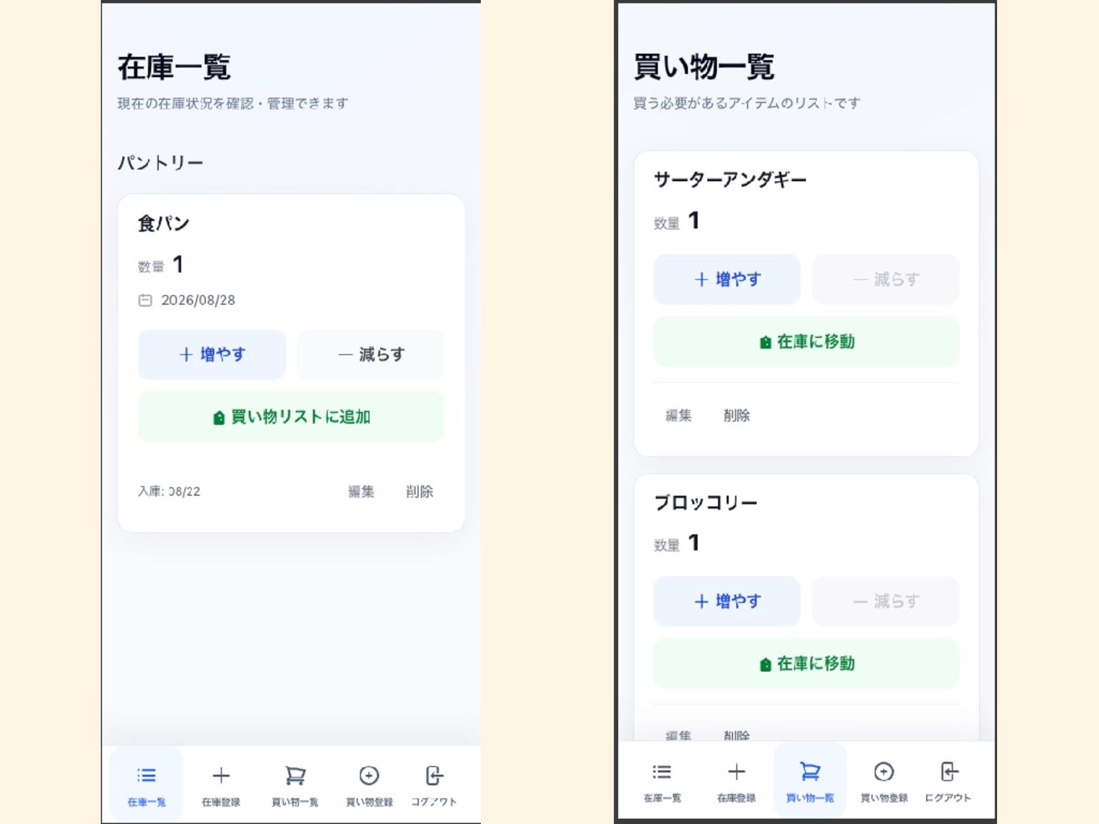Image resolution: width=1099 pixels, height=824 pixels.
Task: Tap 在庫登録 plus icon in right screen nav
Action: (x=736, y=771)
